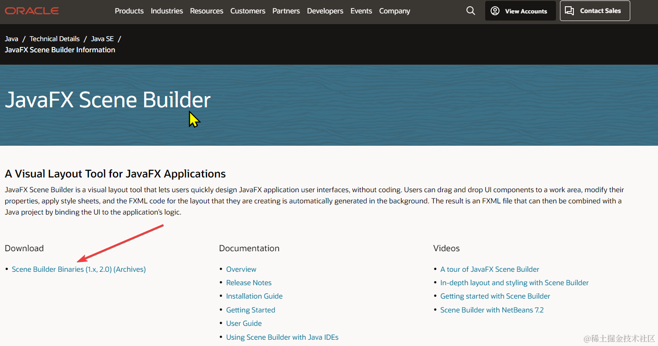Open the Customers menu
This screenshot has width=658, height=346.
point(248,11)
